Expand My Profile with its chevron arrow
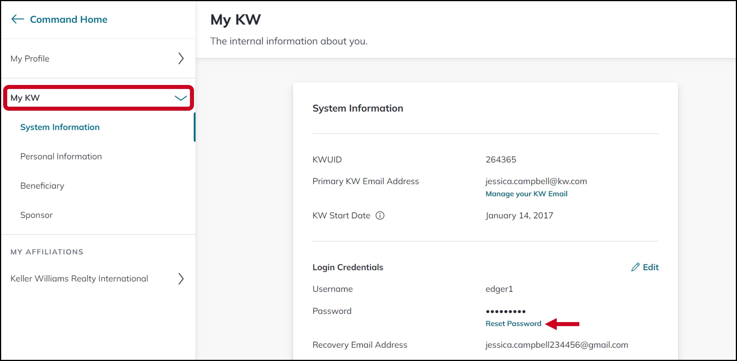 (x=181, y=58)
